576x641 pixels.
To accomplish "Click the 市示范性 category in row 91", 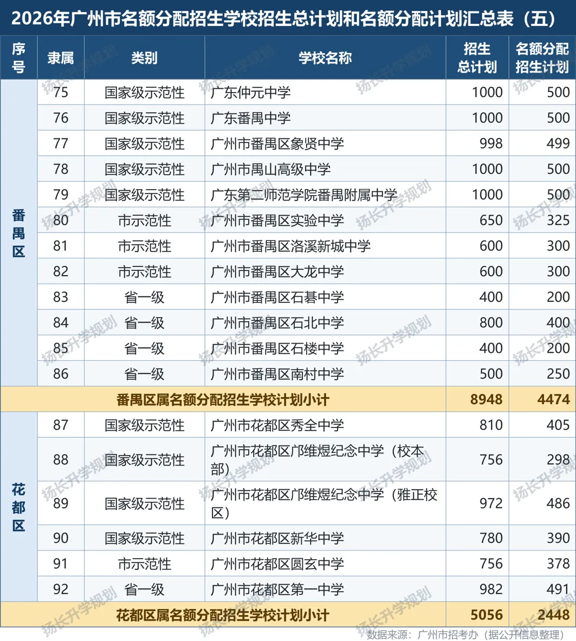I will point(144,564).
